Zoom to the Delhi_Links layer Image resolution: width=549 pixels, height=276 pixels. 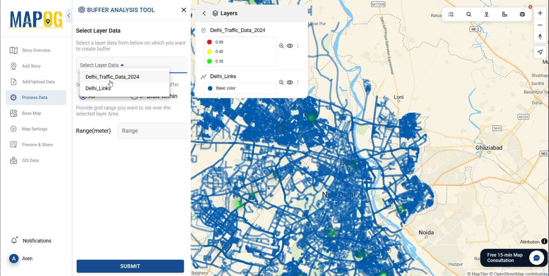click(x=281, y=83)
